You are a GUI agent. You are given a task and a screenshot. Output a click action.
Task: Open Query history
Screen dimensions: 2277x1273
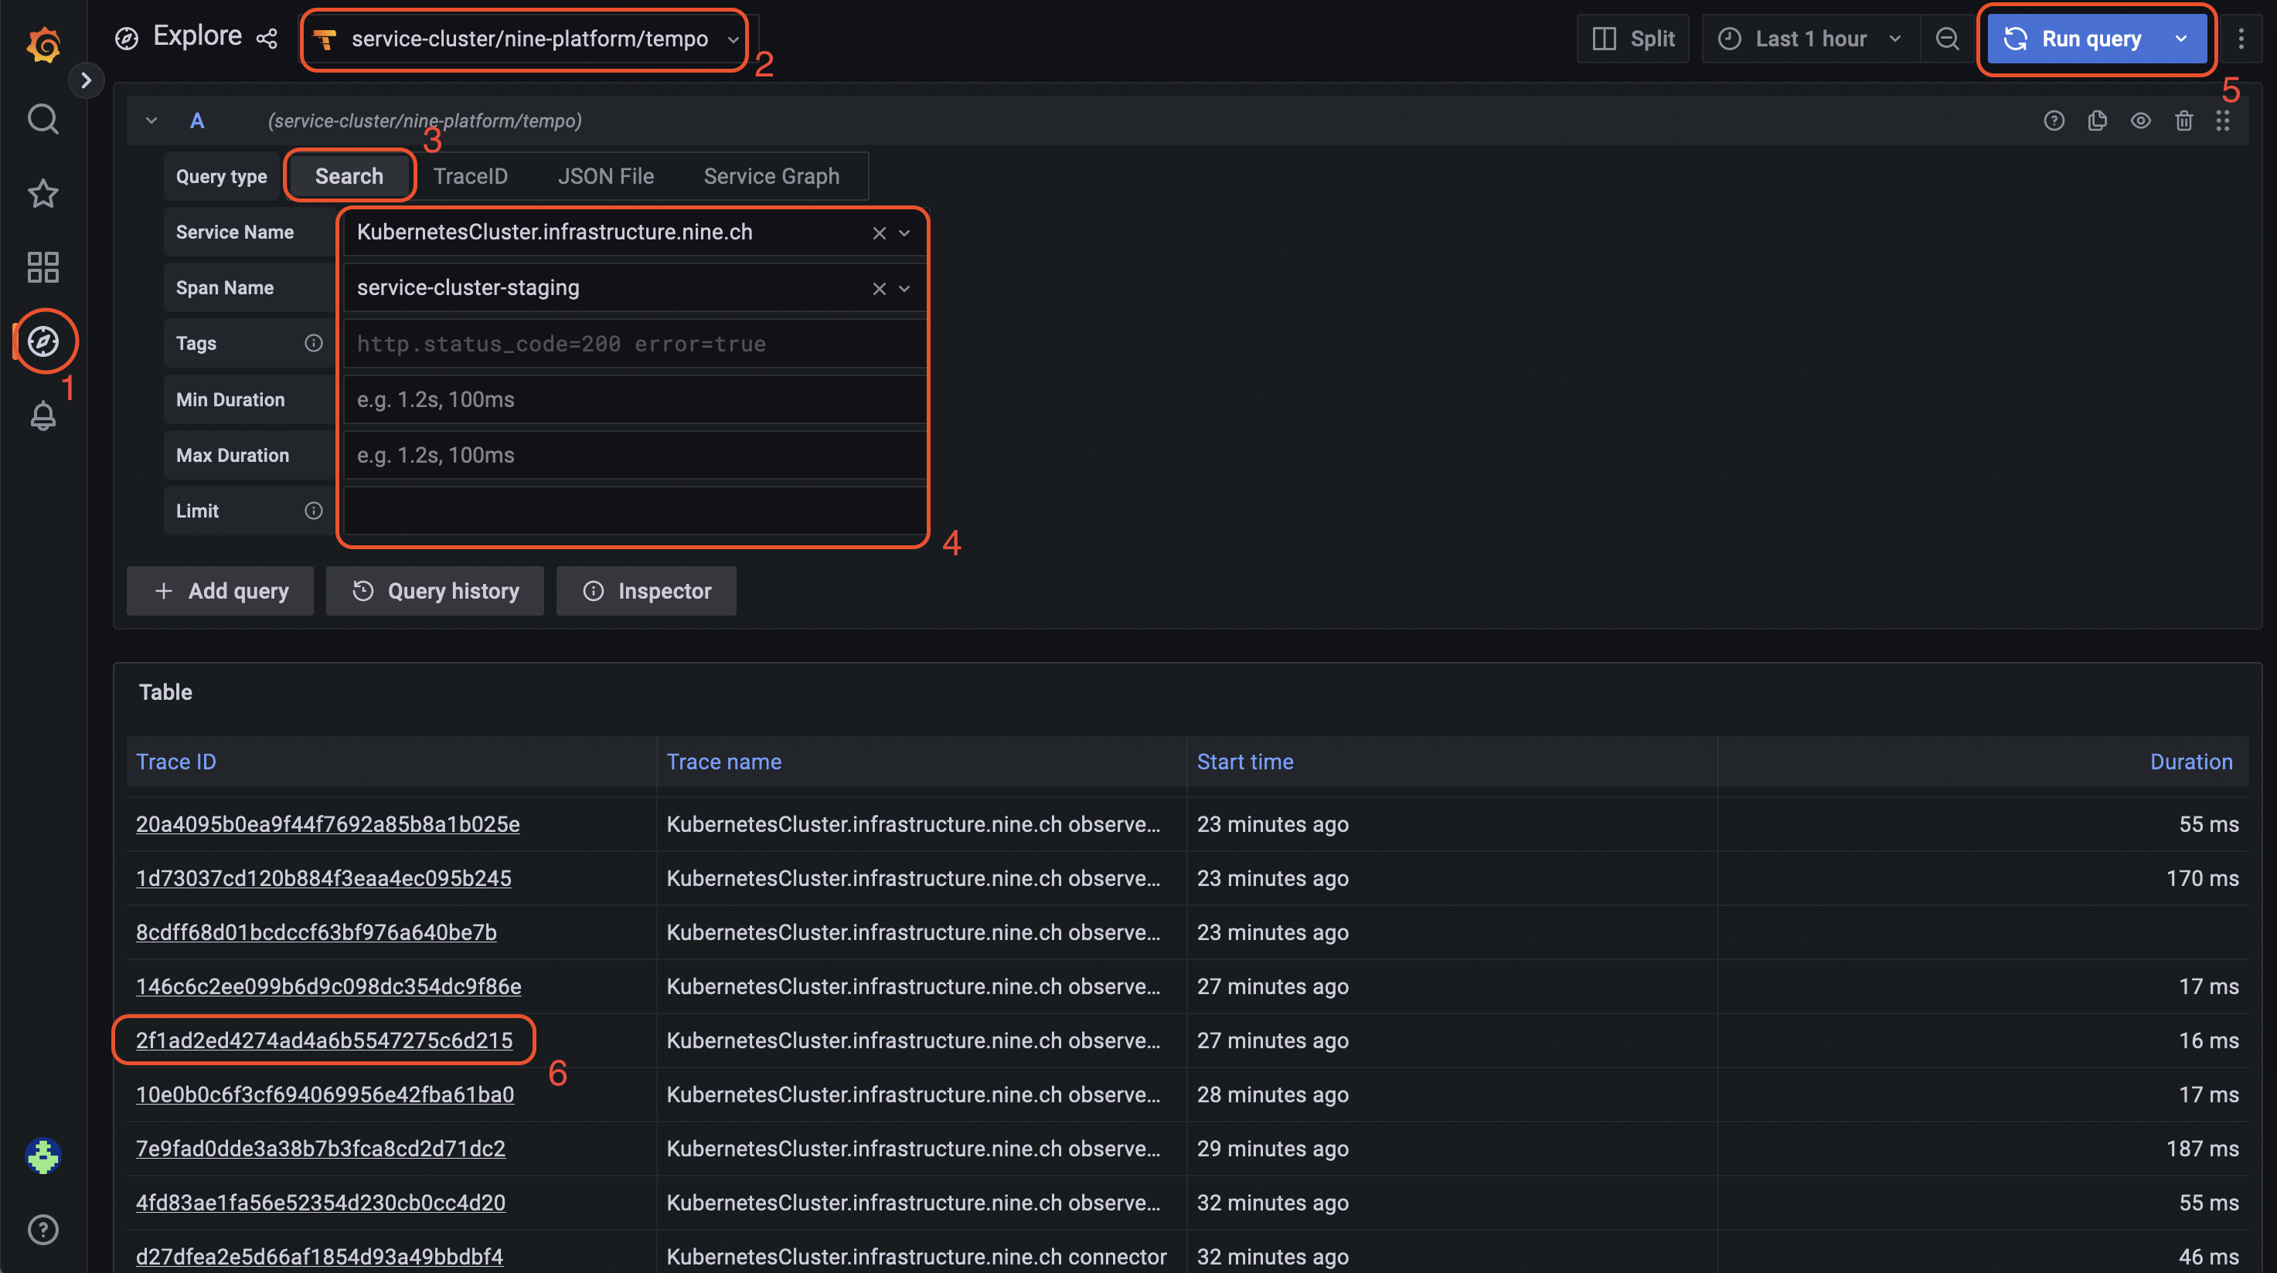pyautogui.click(x=435, y=591)
